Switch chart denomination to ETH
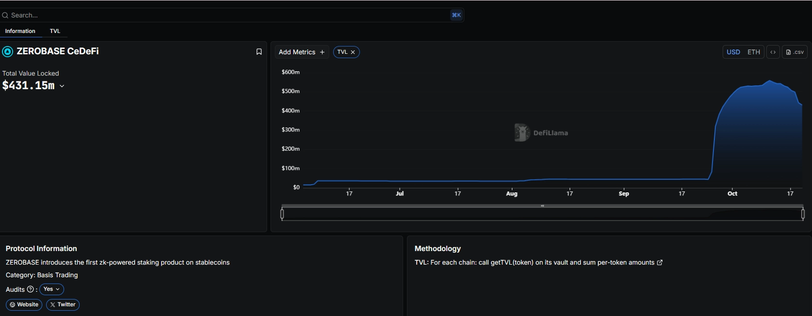This screenshot has height=316, width=812. [x=753, y=52]
